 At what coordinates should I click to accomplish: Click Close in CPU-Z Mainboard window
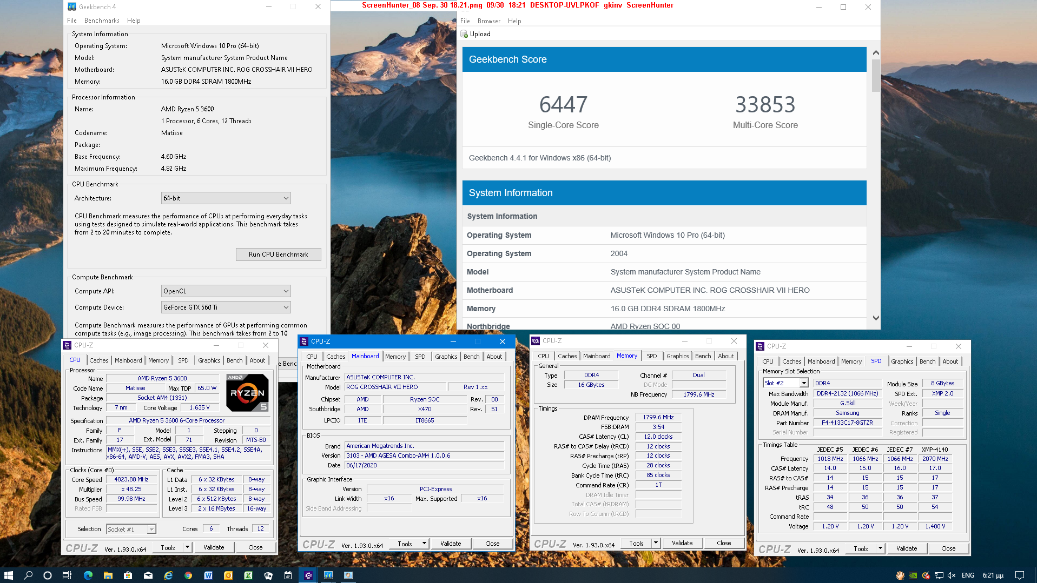click(x=492, y=544)
